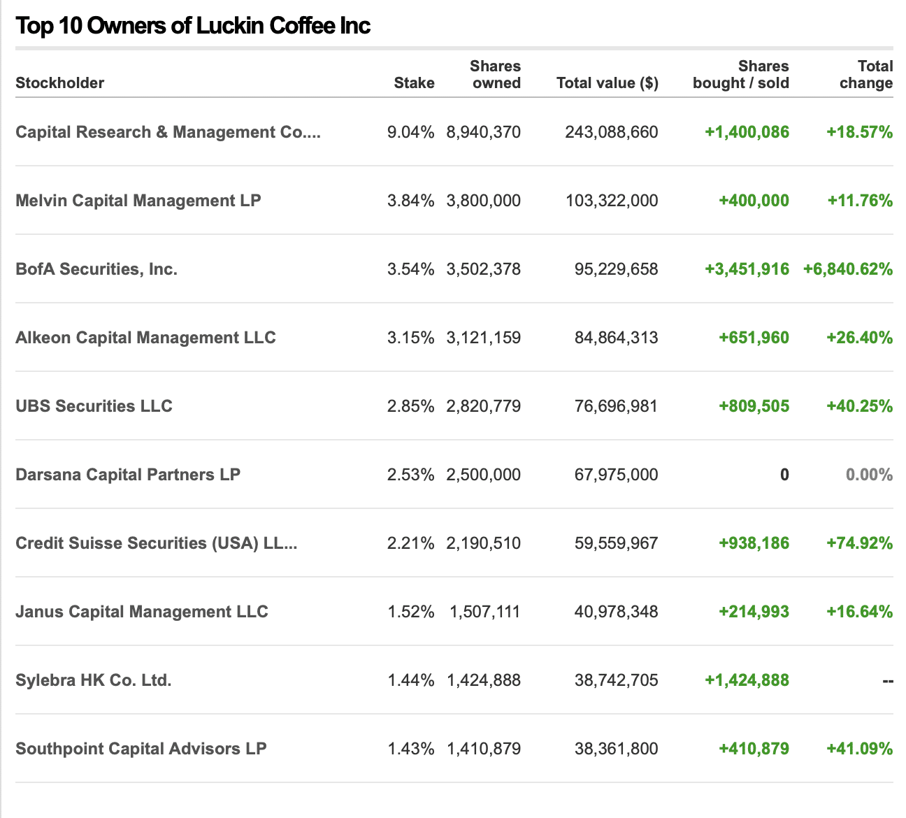
Task: Open Melvin Capital Management LP stockholder
Action: [x=138, y=201]
